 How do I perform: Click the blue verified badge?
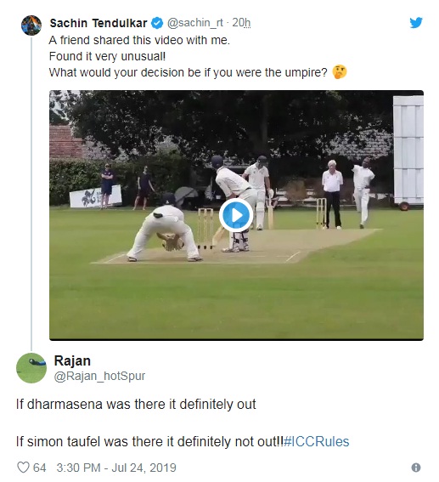coord(157,23)
